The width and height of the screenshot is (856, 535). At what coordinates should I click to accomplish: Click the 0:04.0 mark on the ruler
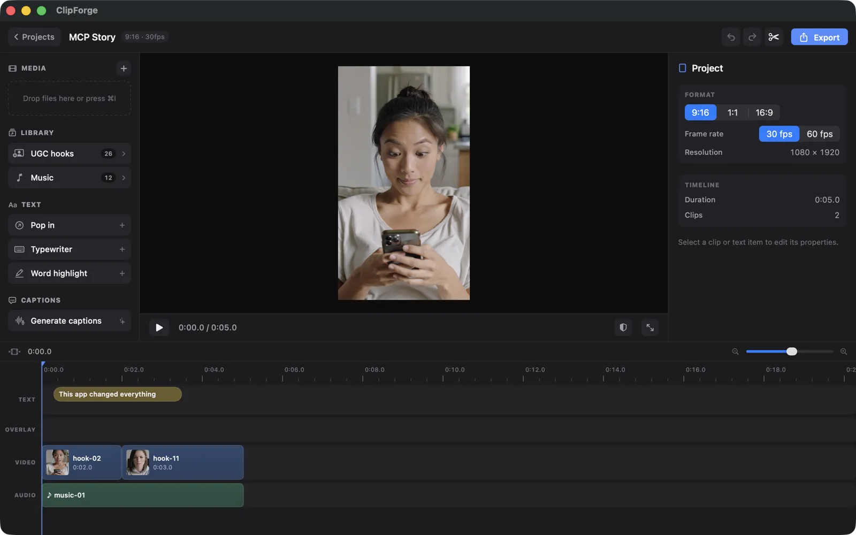(x=214, y=370)
